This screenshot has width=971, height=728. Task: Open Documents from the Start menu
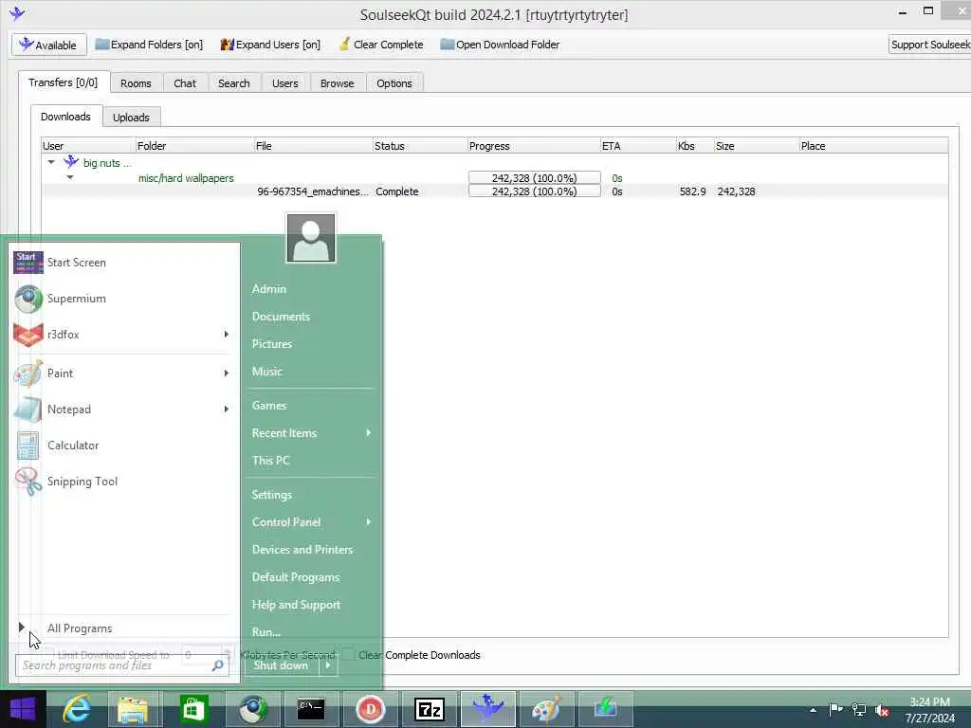point(311,317)
